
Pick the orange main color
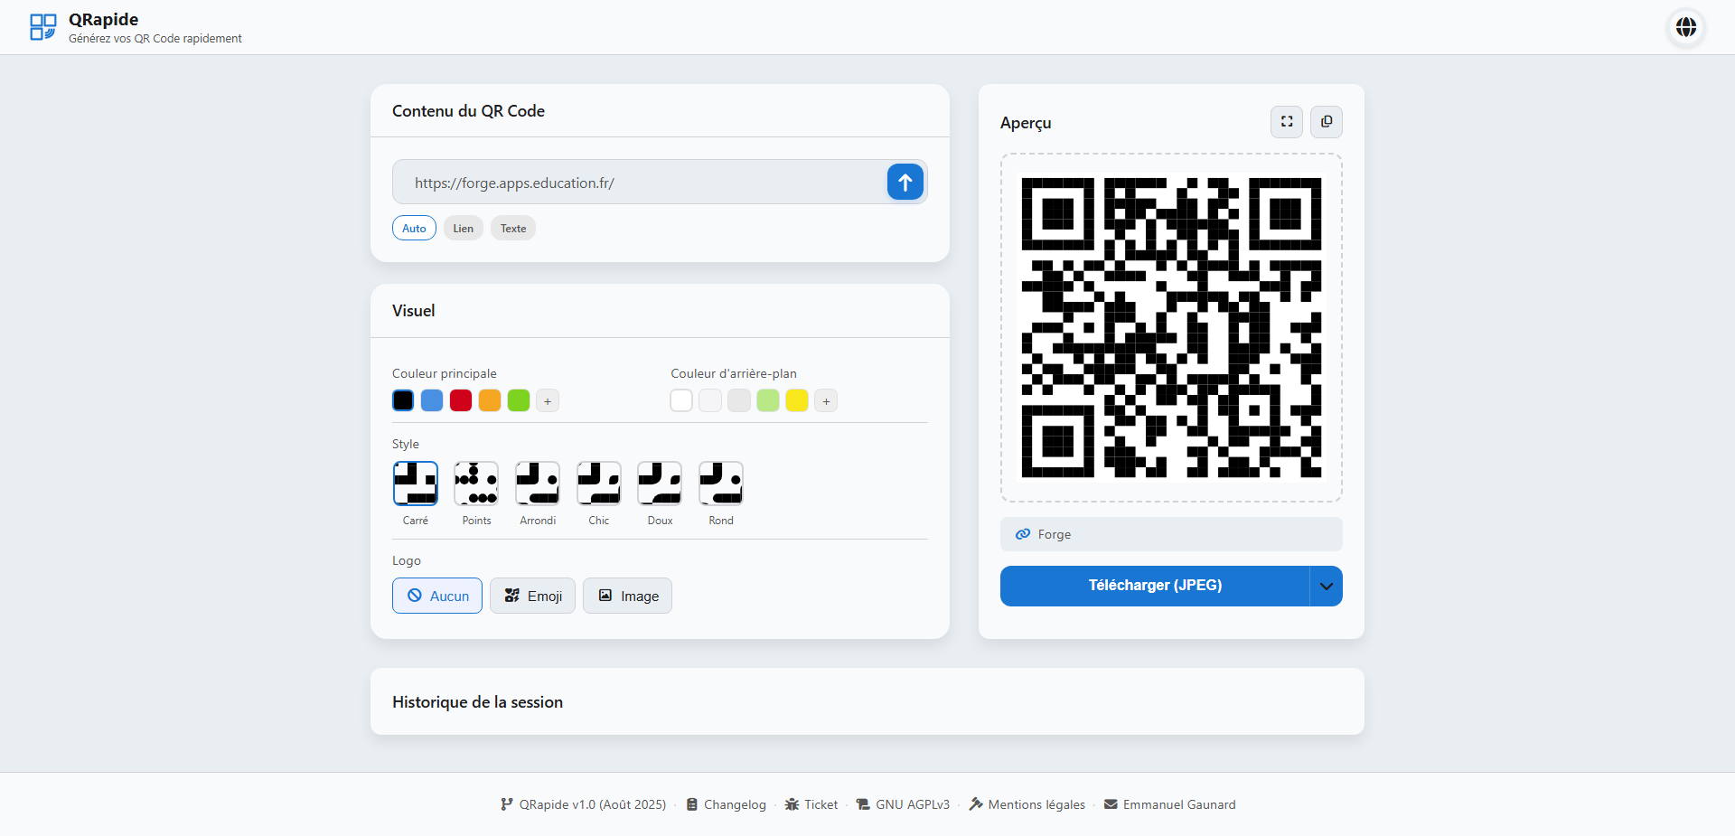click(x=490, y=400)
